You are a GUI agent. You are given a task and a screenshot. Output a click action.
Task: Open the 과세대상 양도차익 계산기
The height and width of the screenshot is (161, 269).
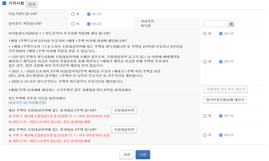225,89
